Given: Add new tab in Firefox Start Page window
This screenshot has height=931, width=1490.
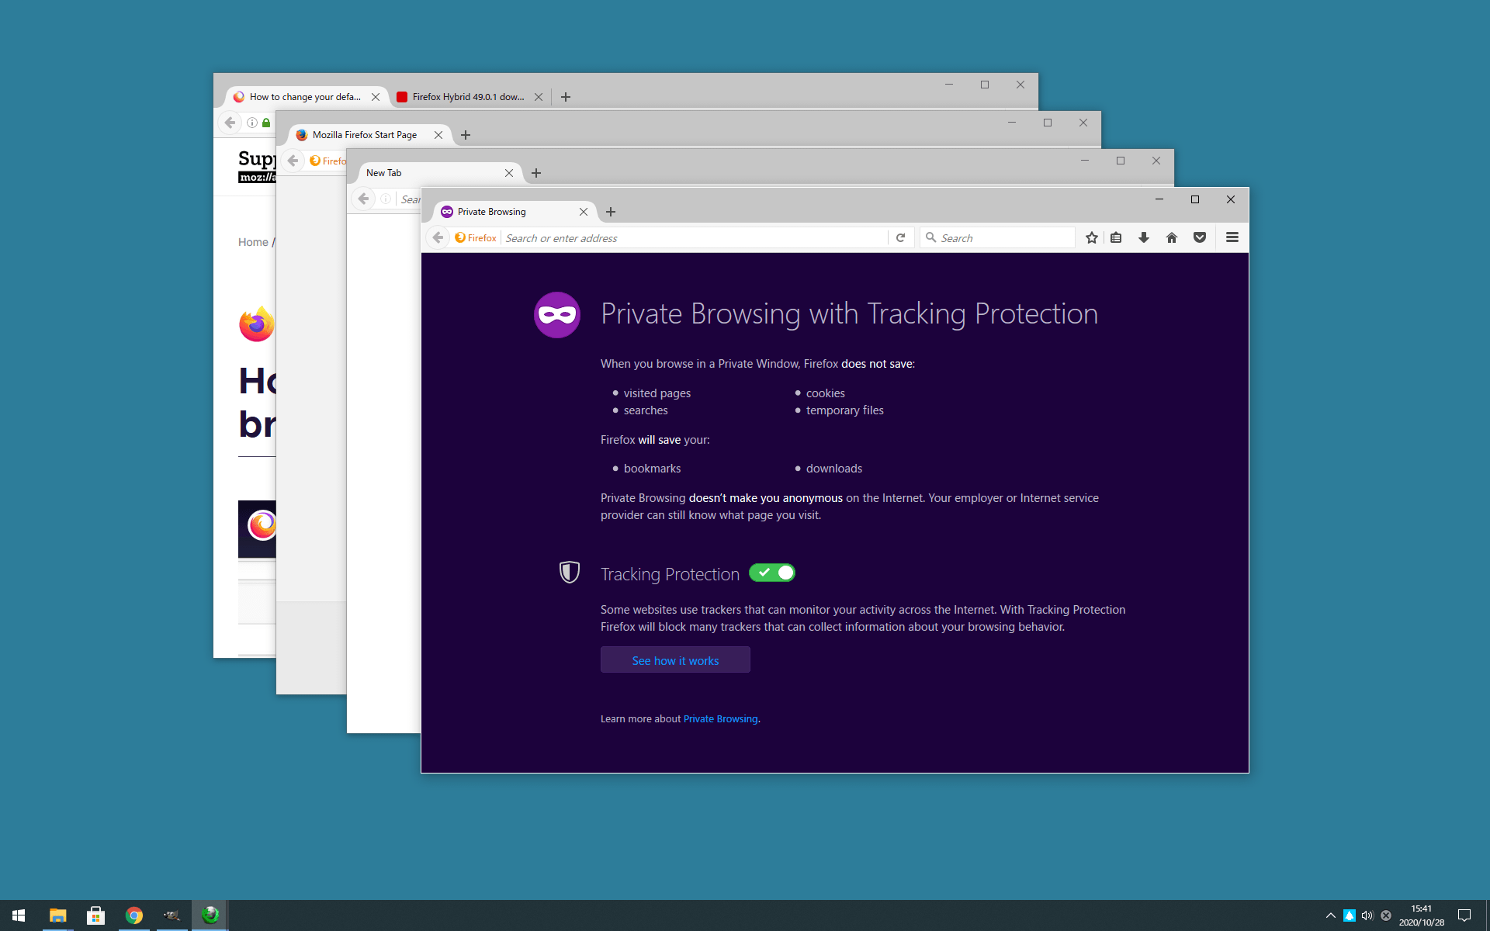Looking at the screenshot, I should tap(466, 135).
